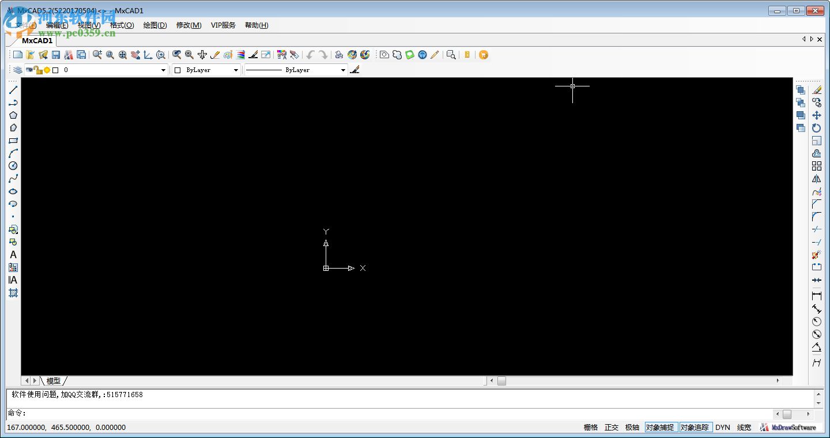
Task: Select the 模型 model tab
Action: [54, 381]
